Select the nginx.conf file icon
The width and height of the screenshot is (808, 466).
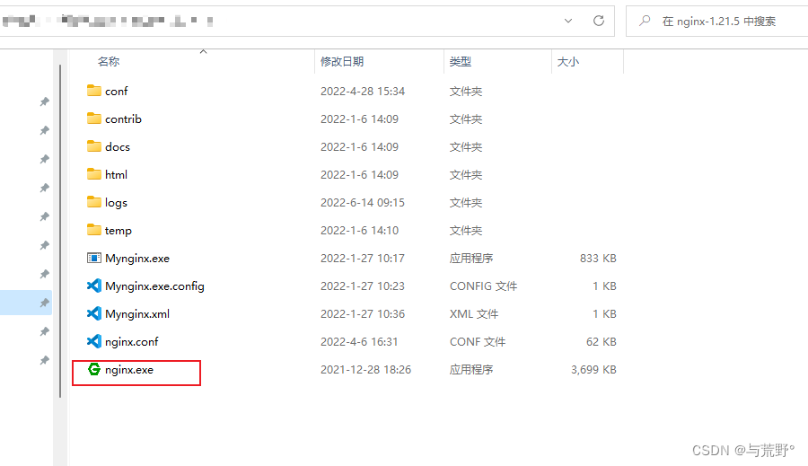click(x=94, y=341)
